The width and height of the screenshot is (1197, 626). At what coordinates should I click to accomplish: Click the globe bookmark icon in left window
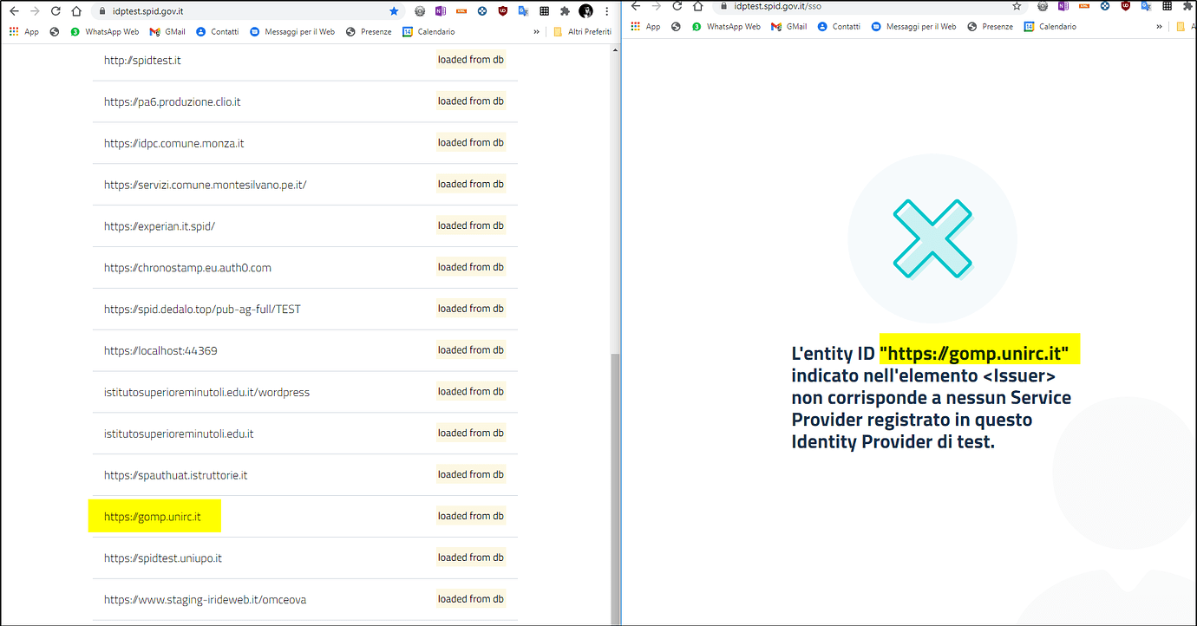pos(55,32)
